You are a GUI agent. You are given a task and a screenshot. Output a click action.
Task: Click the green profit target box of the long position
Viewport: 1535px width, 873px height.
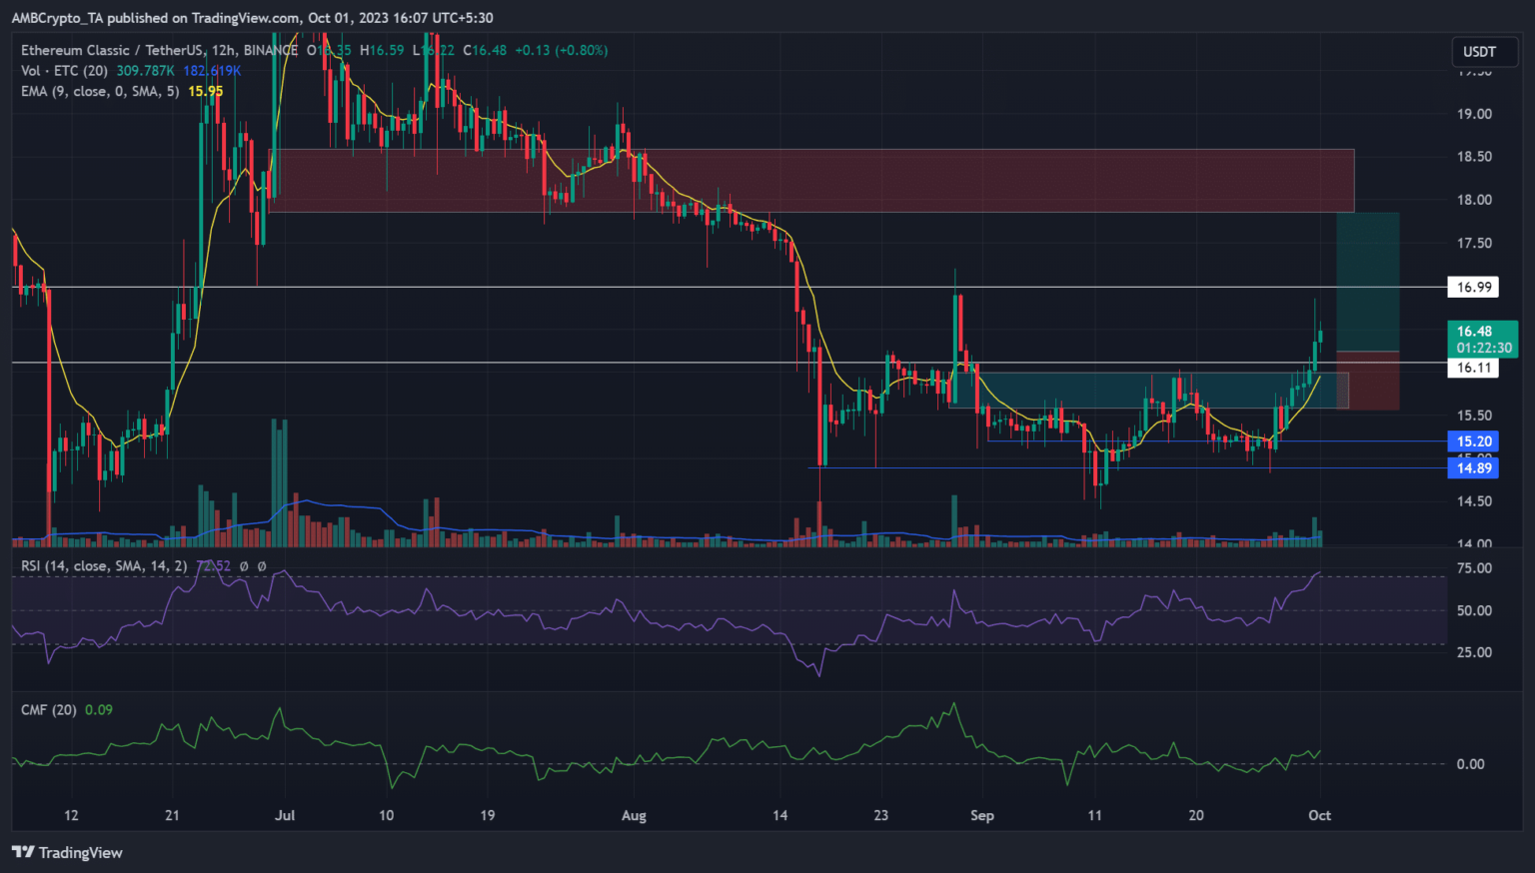point(1367,281)
